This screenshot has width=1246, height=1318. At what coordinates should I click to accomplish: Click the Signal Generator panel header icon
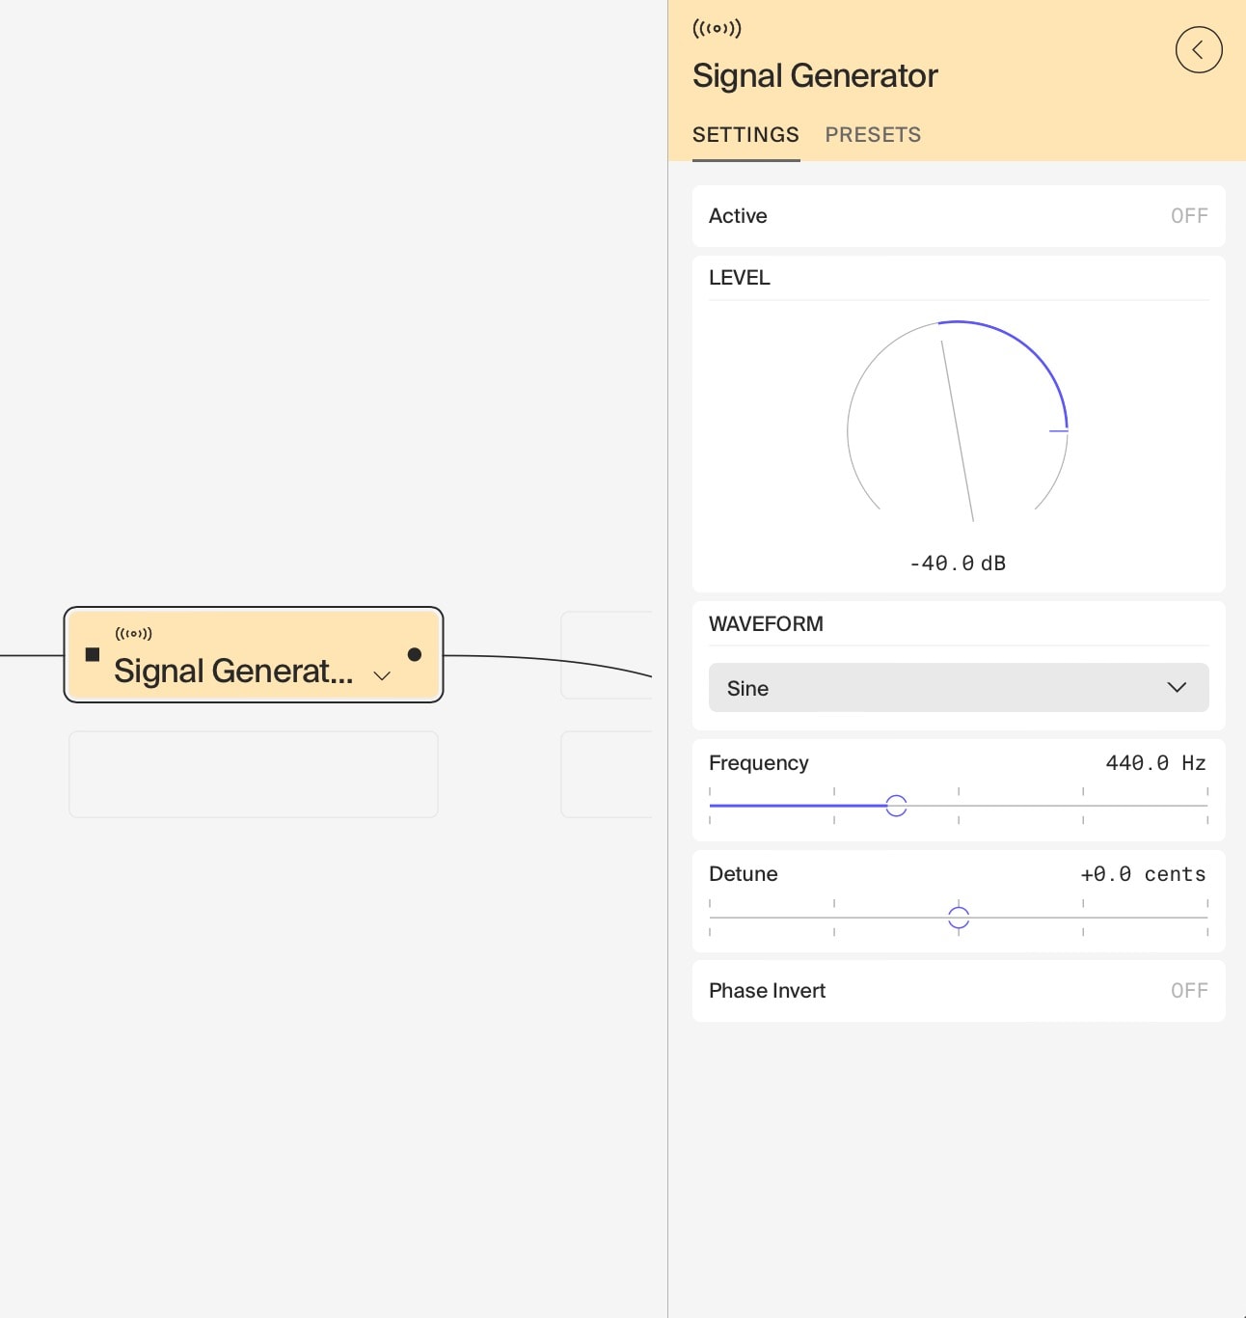(716, 28)
